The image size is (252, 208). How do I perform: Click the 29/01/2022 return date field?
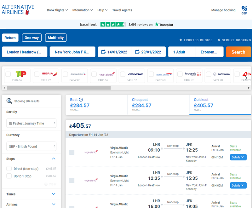tap(149, 52)
